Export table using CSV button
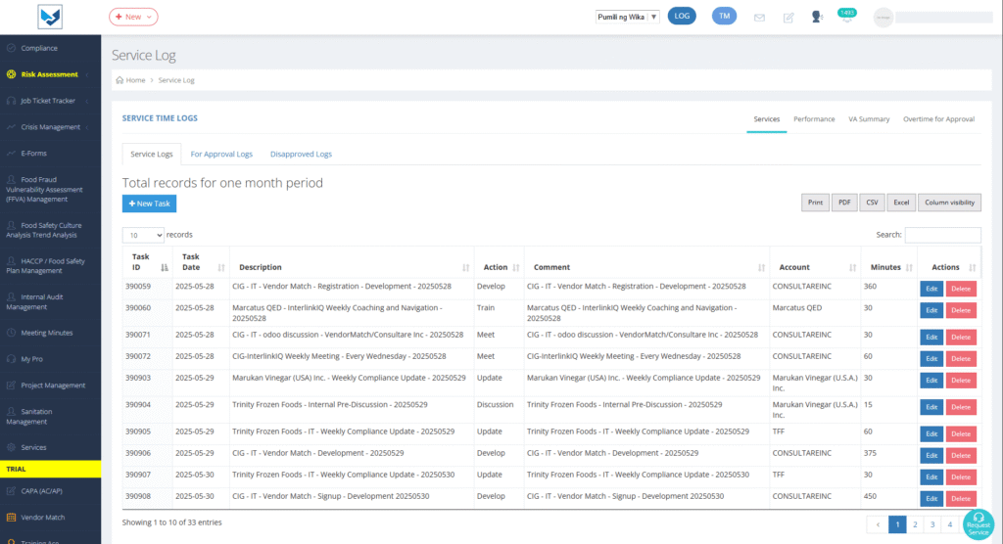Screen dimensions: 1003x544 point(872,203)
